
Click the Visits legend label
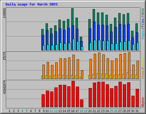[143, 62]
